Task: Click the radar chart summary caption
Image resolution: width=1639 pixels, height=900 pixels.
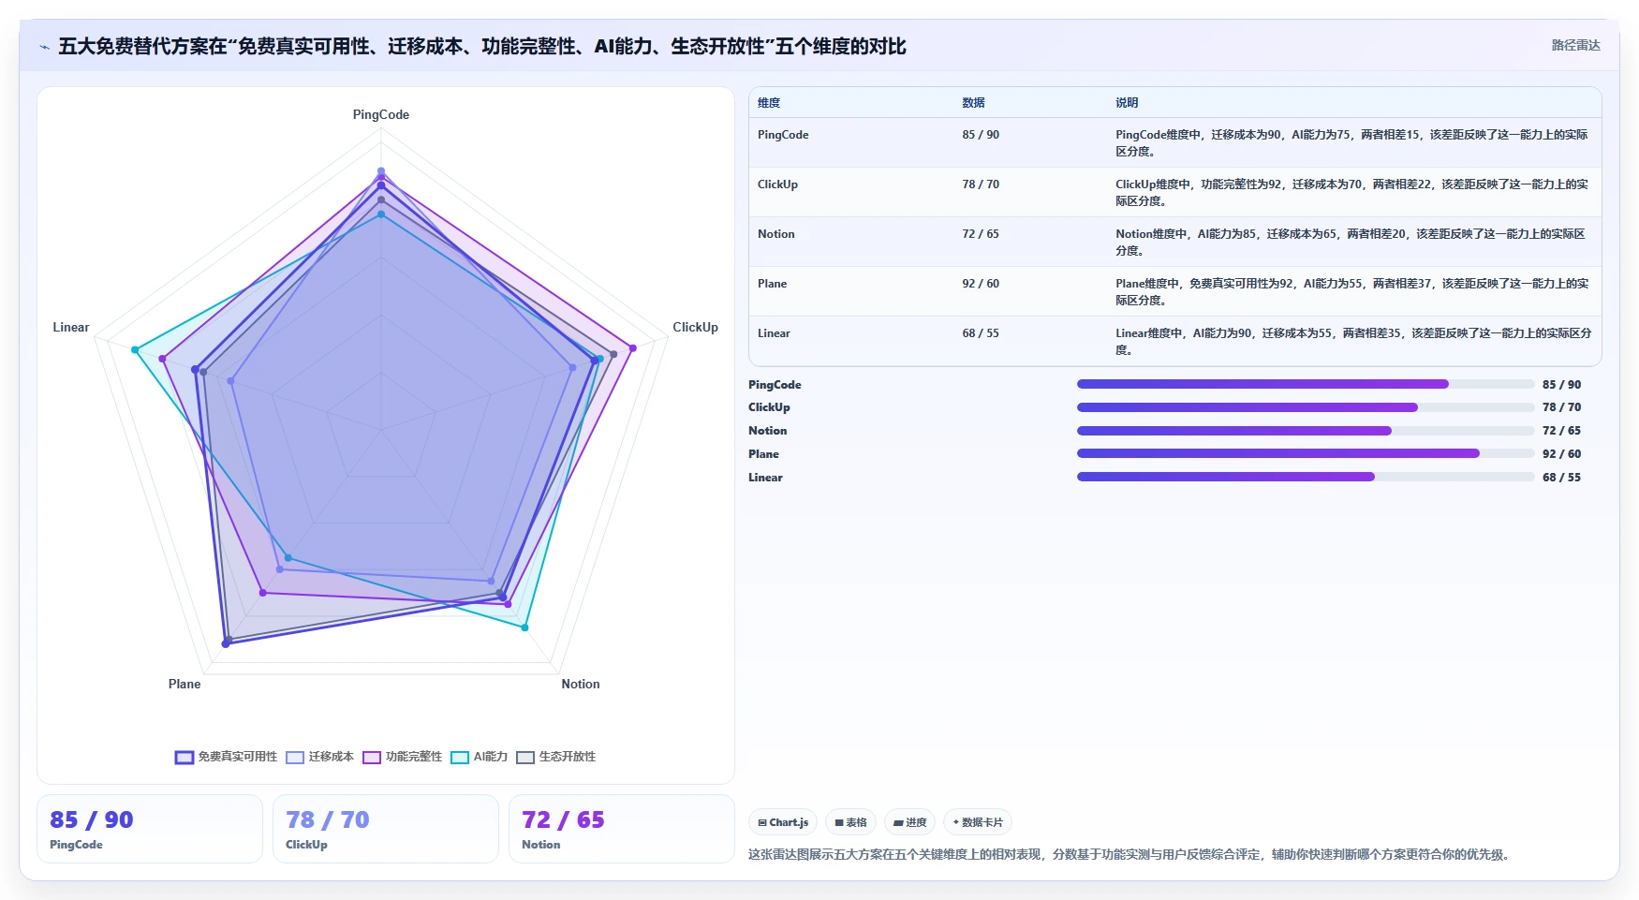Action: click(x=1130, y=855)
